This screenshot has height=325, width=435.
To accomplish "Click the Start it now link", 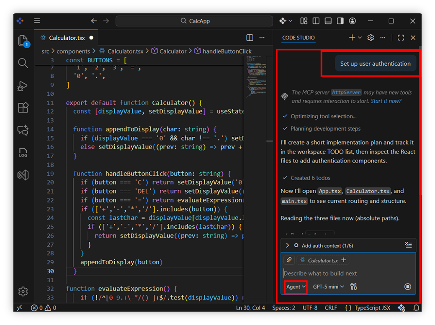I will tap(386, 101).
